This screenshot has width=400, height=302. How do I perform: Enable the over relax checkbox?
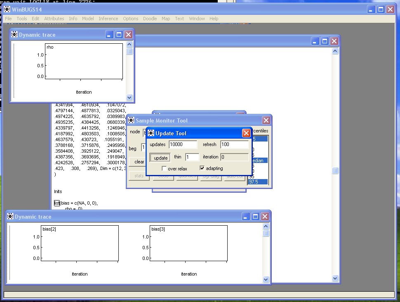pos(165,168)
